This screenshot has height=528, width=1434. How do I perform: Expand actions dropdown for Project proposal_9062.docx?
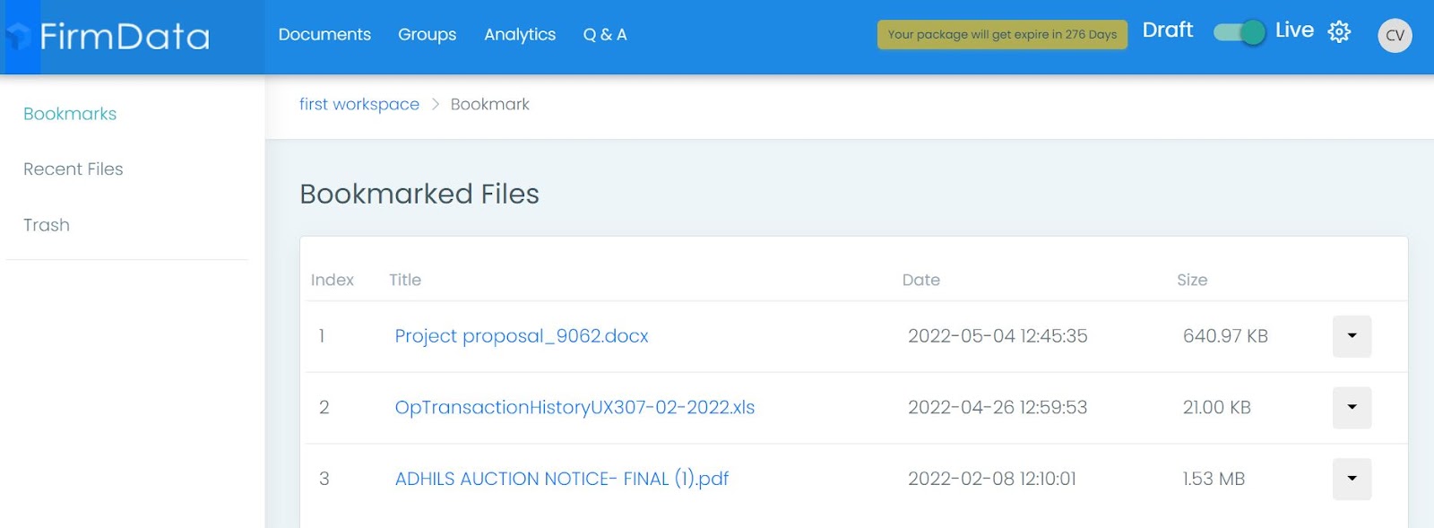[x=1352, y=336]
